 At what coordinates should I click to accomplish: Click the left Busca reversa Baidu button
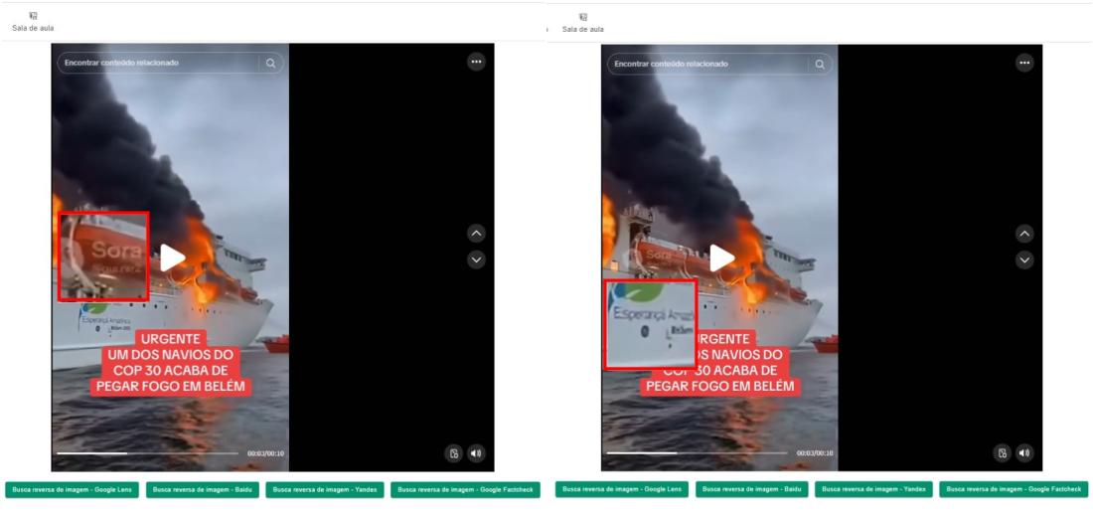pos(202,489)
